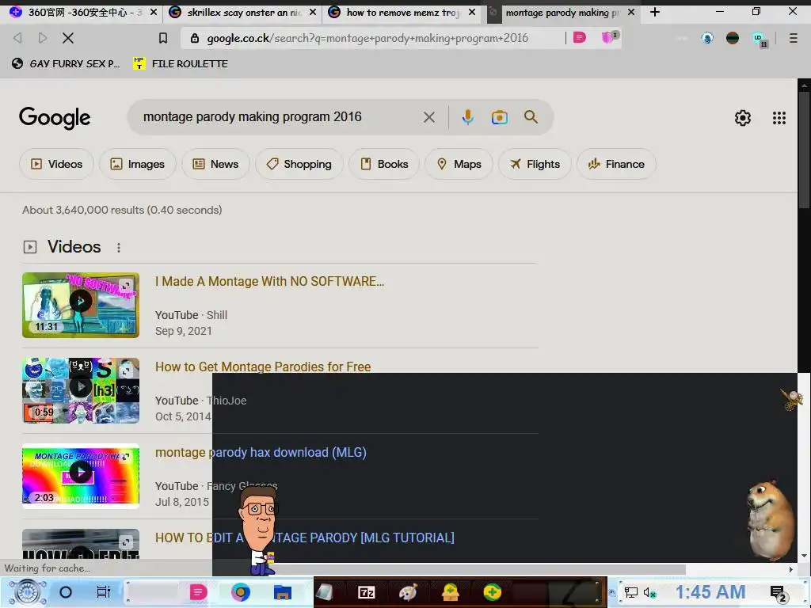The width and height of the screenshot is (811, 608).
Task: Filter results by Maps
Action: coord(459,164)
